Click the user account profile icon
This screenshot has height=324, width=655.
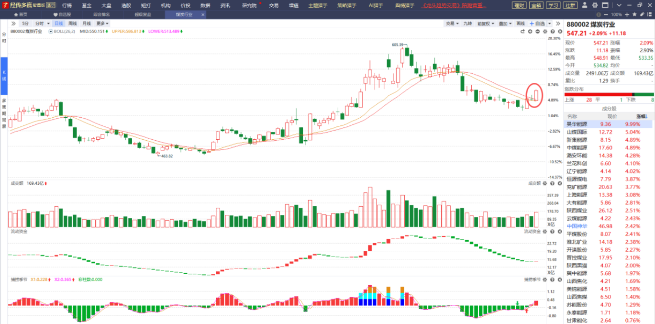(586, 5)
